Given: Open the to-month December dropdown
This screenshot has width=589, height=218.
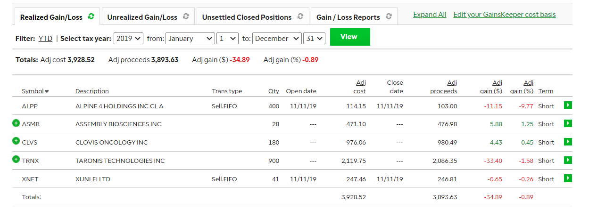Looking at the screenshot, I should 277,39.
